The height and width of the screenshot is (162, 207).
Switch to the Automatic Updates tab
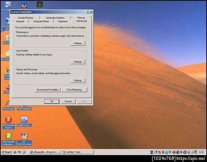tap(55, 18)
